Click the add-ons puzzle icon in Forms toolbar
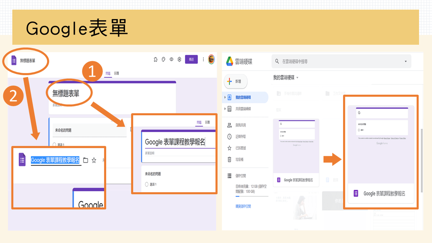This screenshot has width=432, height=243. pyautogui.click(x=156, y=59)
